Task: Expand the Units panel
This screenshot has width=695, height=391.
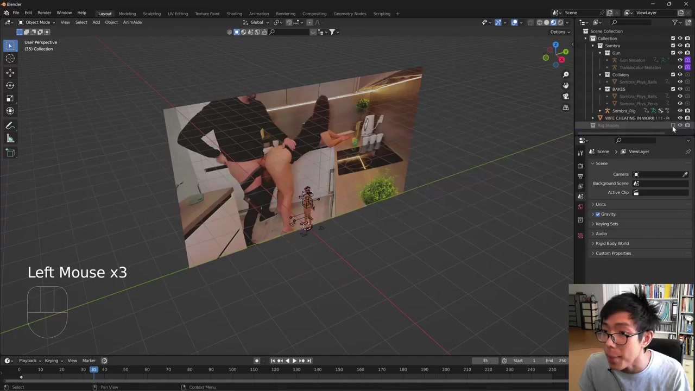Action: (601, 204)
